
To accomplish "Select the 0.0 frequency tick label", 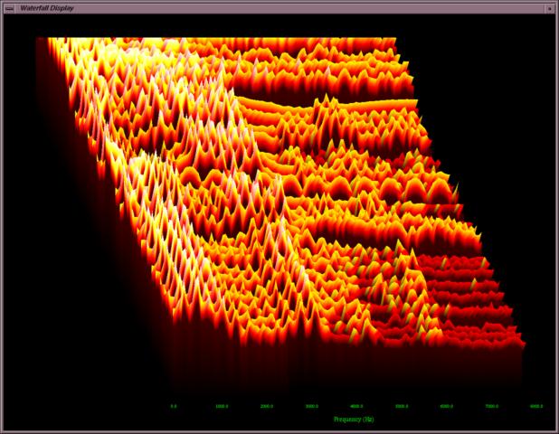I will click(x=174, y=407).
